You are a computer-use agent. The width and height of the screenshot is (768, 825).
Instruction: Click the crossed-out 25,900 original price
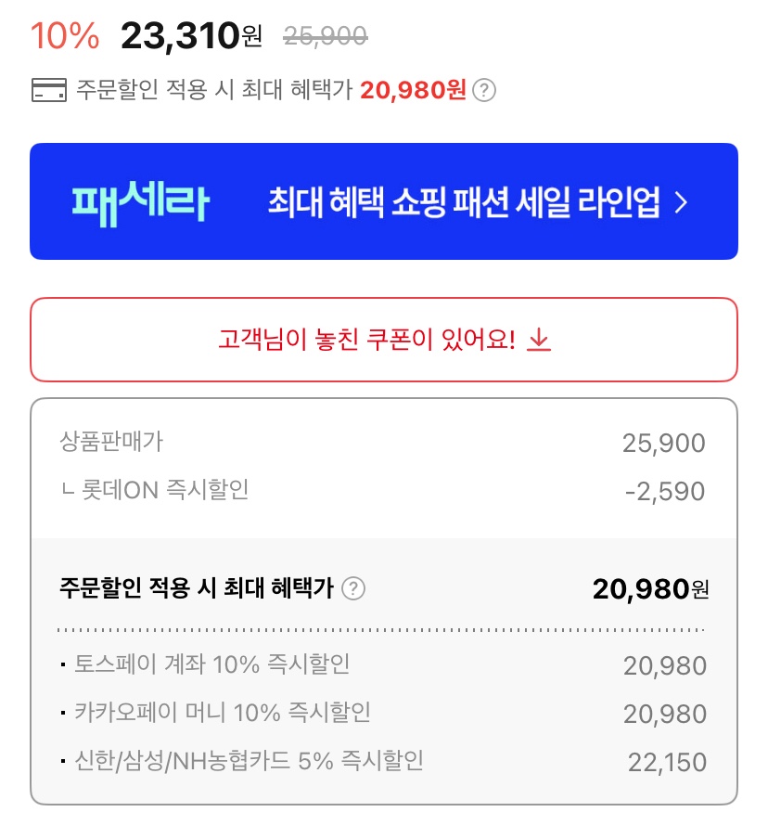click(x=325, y=36)
